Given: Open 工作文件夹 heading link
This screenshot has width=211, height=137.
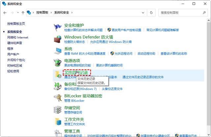Looking at the screenshot, I should pyautogui.click(x=74, y=120).
